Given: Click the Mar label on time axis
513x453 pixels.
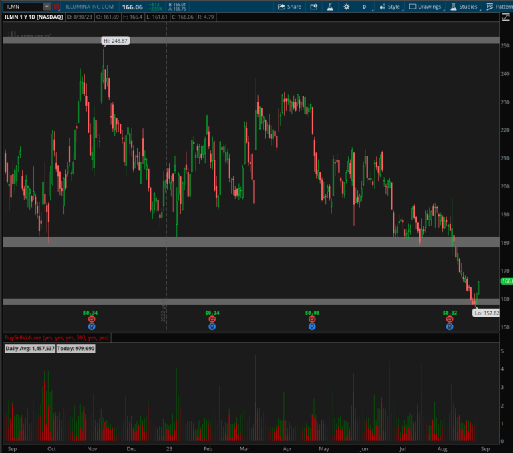Looking at the screenshot, I should point(244,449).
